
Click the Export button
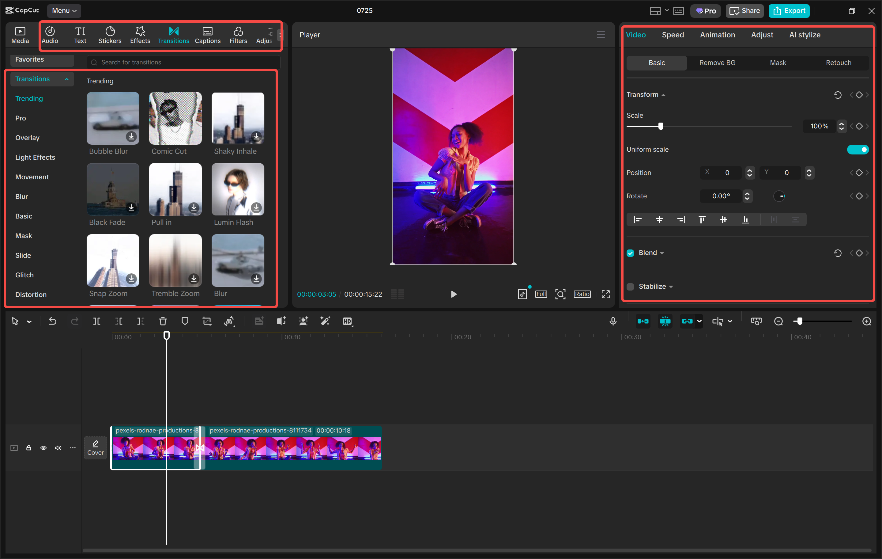click(x=789, y=11)
